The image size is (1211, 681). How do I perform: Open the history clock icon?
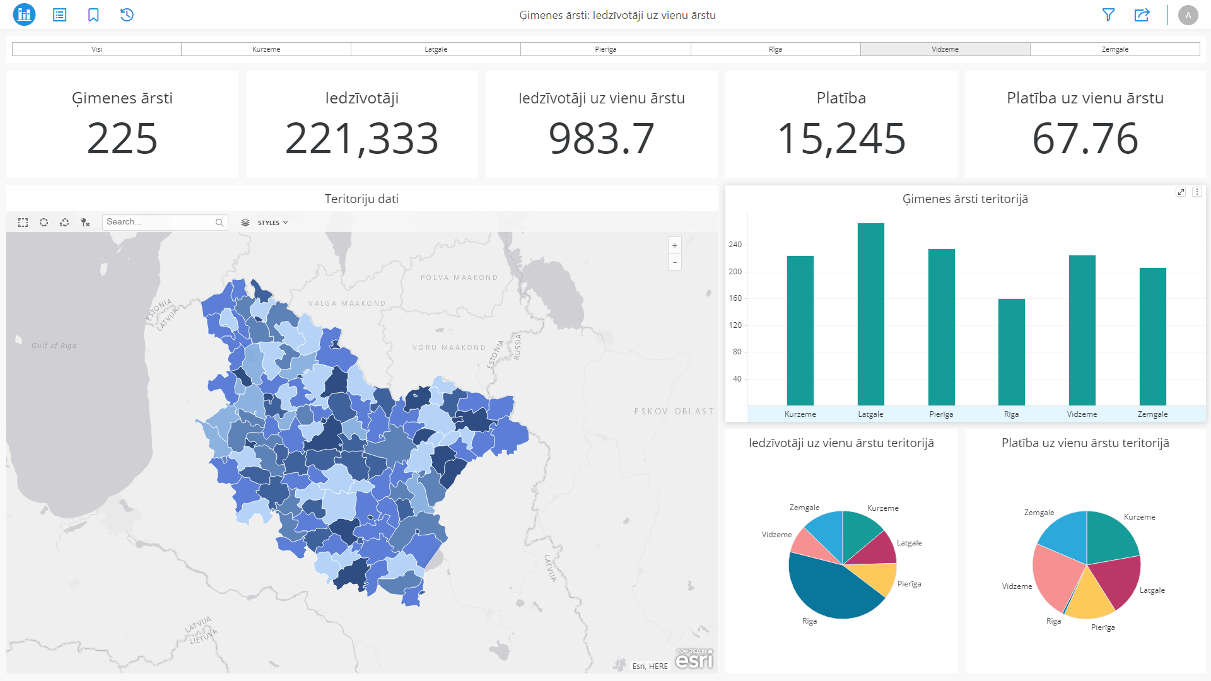click(x=127, y=15)
